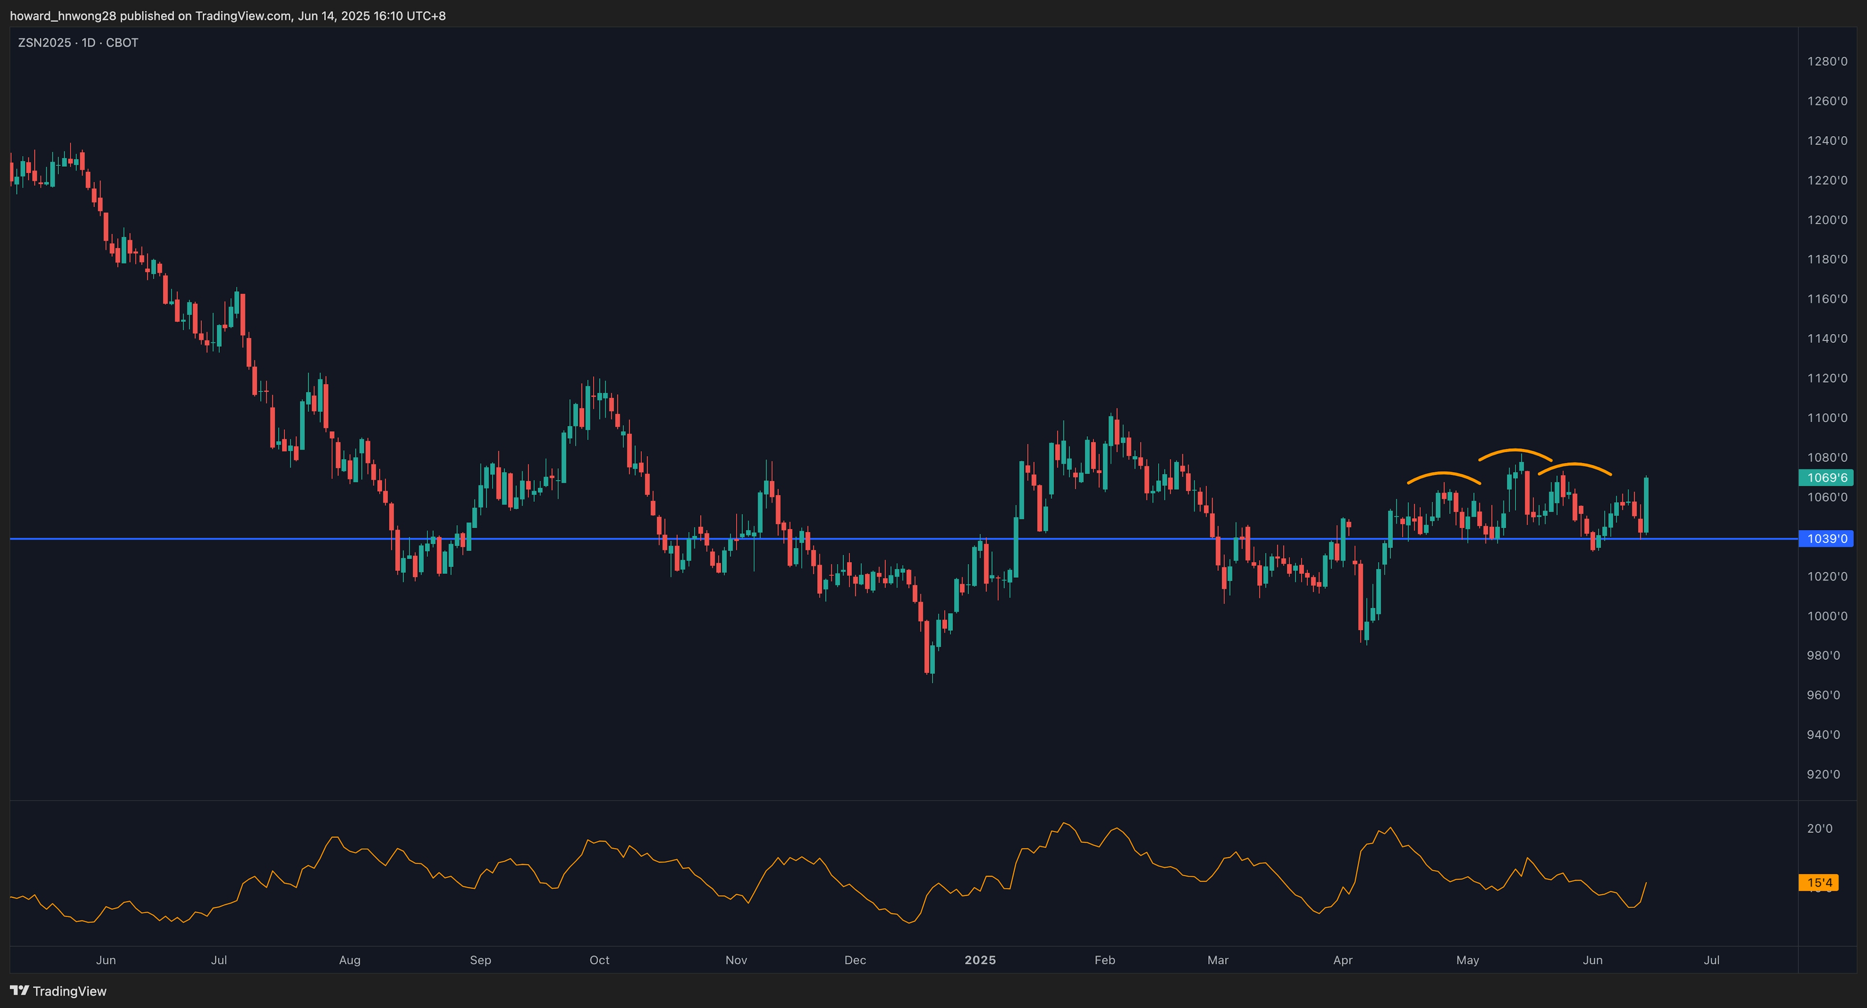The height and width of the screenshot is (1008, 1867).
Task: Click the Feb label on the time axis
Action: [1105, 960]
